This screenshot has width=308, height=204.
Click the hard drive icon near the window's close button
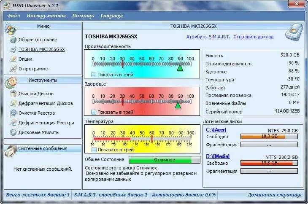click(294, 32)
